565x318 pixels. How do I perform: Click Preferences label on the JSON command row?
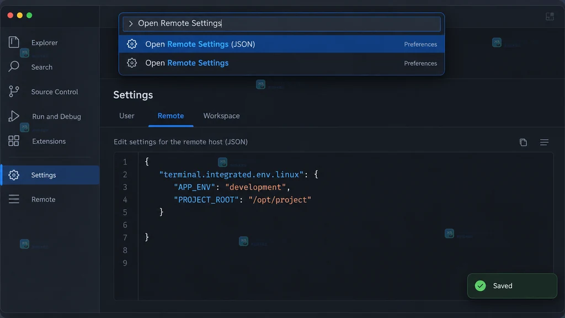(420, 44)
